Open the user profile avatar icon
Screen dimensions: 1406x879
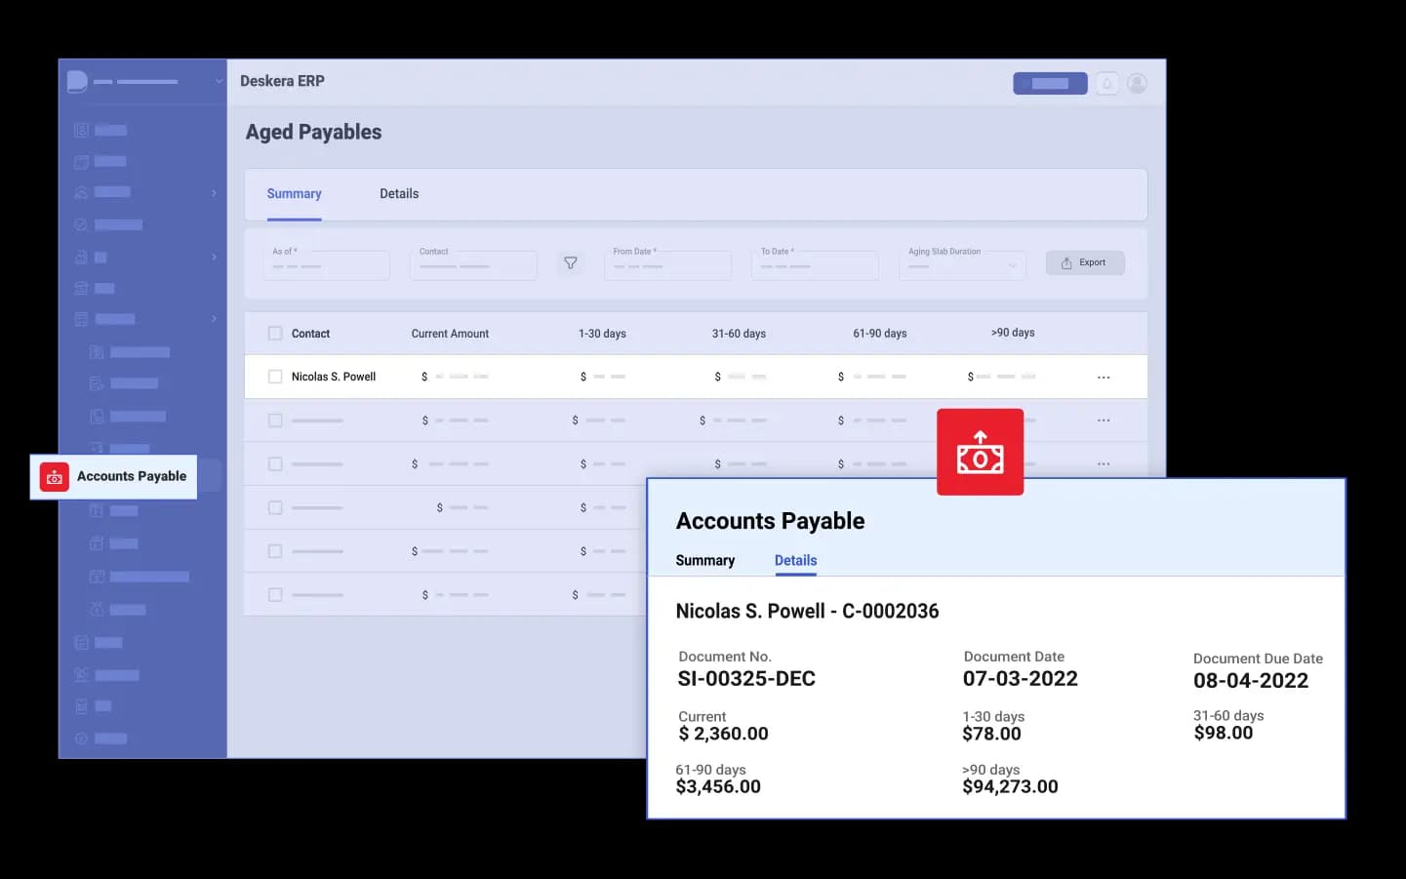[x=1137, y=84]
